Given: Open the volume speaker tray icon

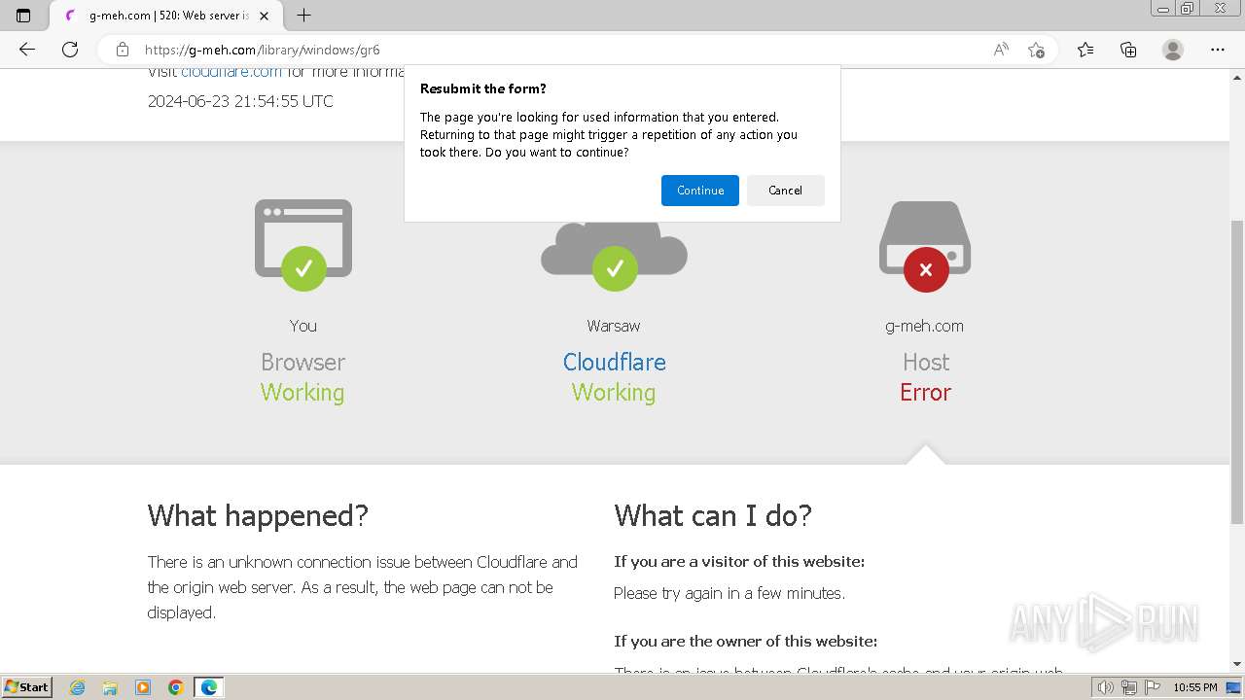Looking at the screenshot, I should 1106,687.
